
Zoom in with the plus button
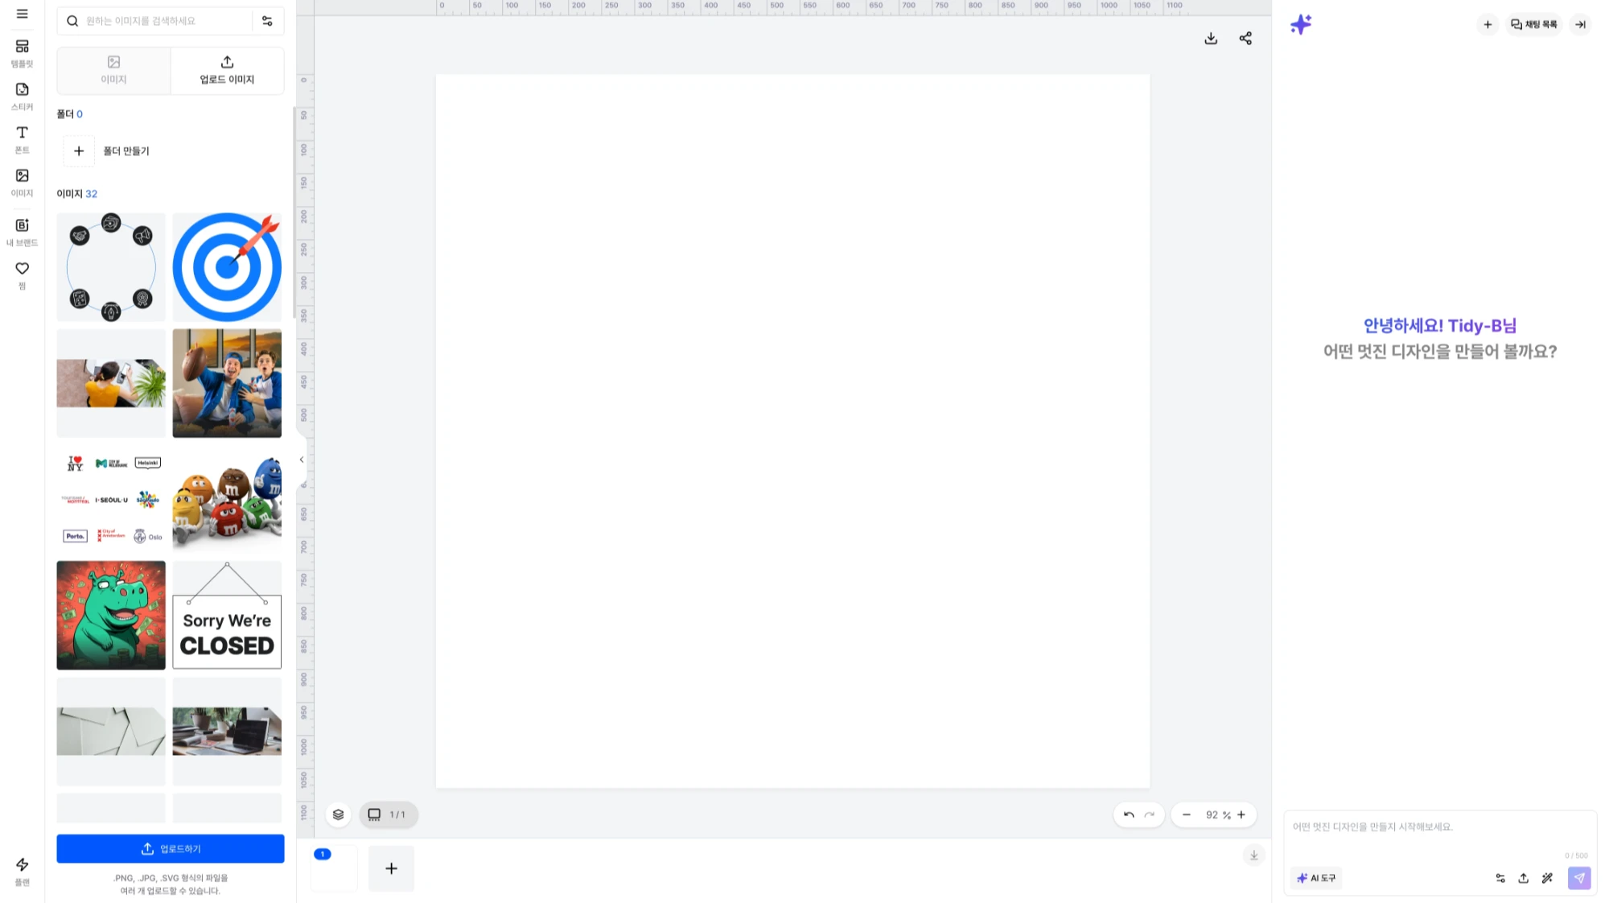coord(1241,814)
